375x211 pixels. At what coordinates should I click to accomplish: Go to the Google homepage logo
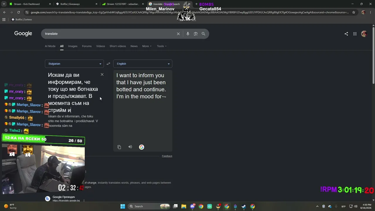tap(23, 33)
